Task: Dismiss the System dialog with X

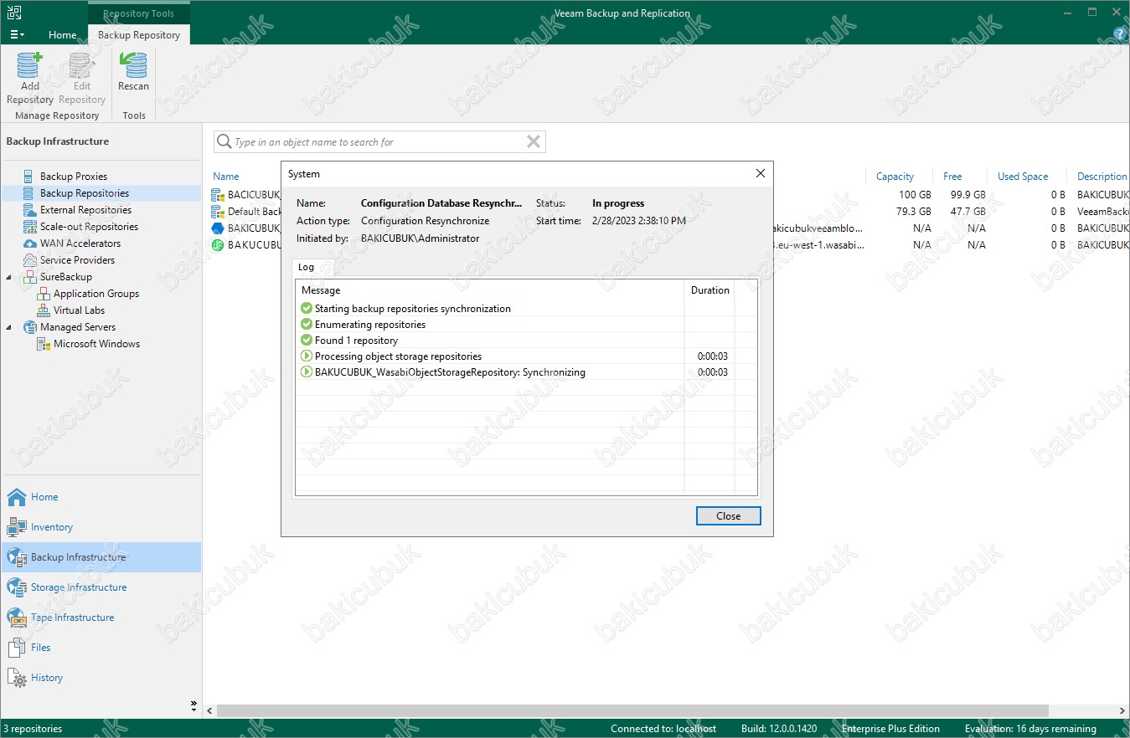Action: pos(761,173)
